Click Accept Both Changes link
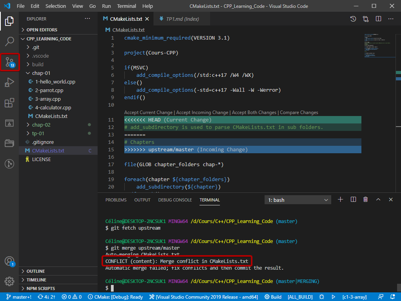This screenshot has width=401, height=301. (254, 112)
